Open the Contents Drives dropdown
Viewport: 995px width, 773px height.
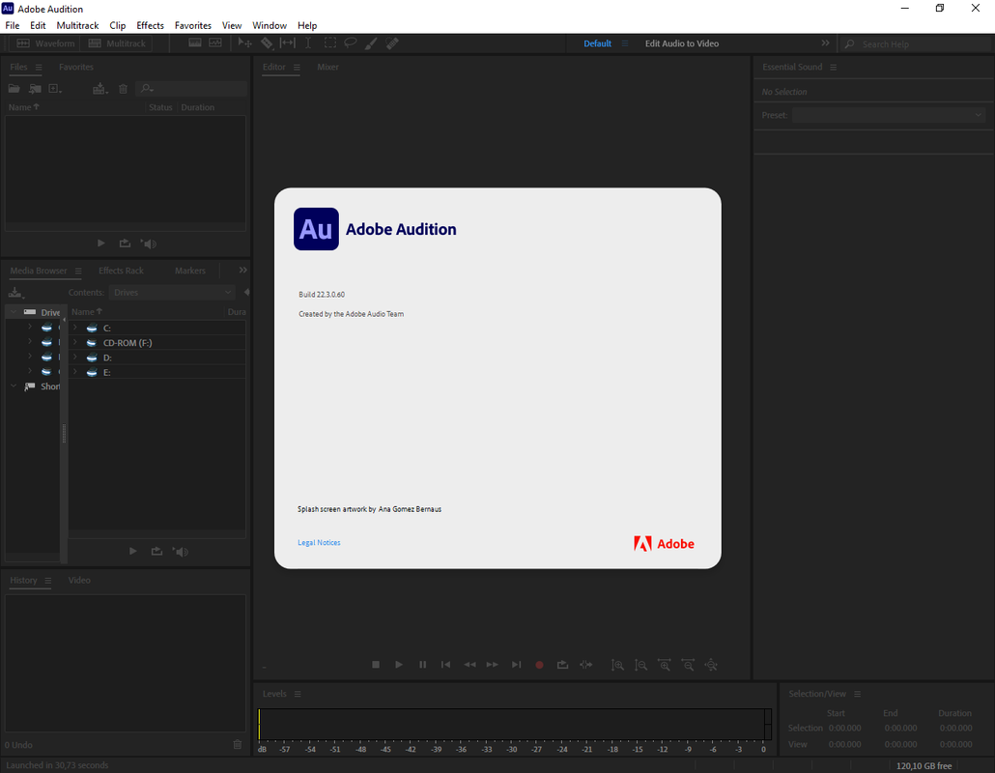(172, 293)
